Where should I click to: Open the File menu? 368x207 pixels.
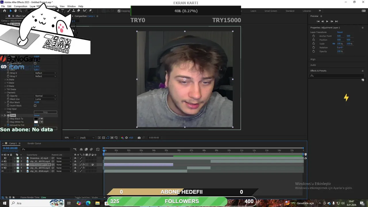[x=3, y=6]
